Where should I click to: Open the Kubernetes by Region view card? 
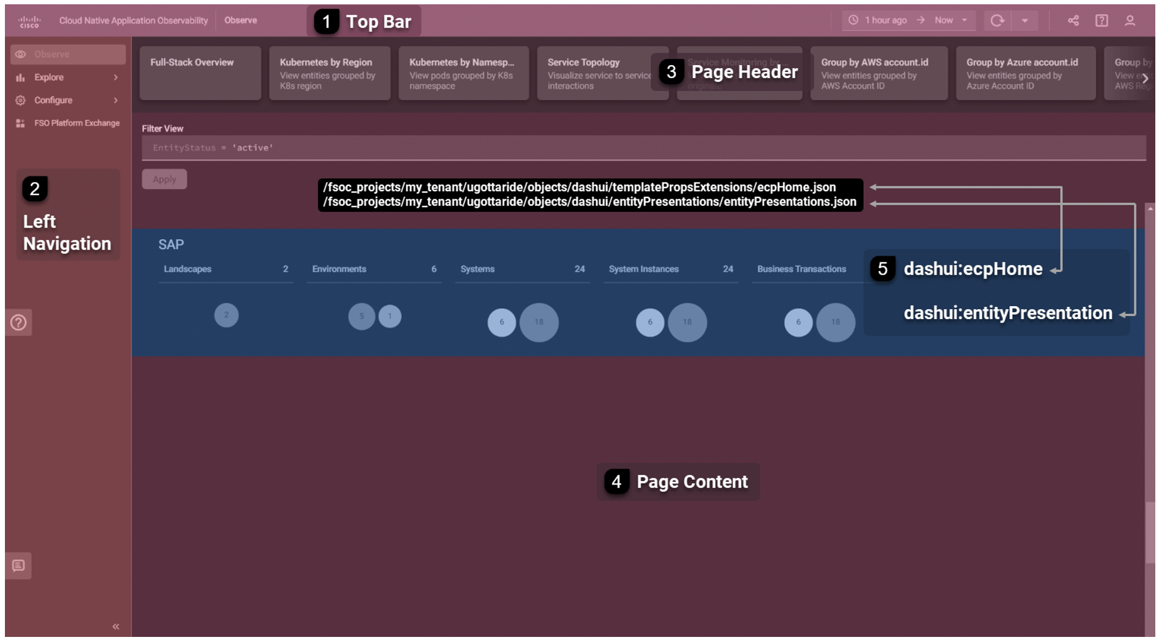coord(329,73)
